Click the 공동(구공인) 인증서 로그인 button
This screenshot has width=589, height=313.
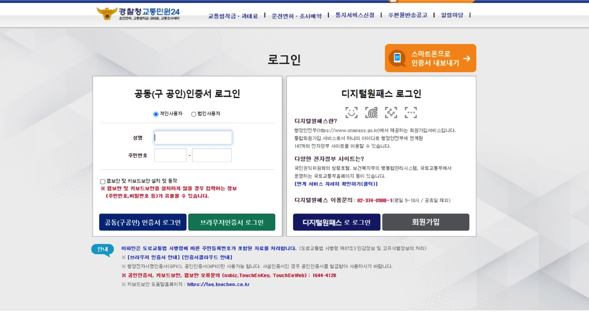[143, 222]
